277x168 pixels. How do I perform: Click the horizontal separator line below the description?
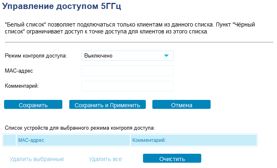tap(138, 42)
